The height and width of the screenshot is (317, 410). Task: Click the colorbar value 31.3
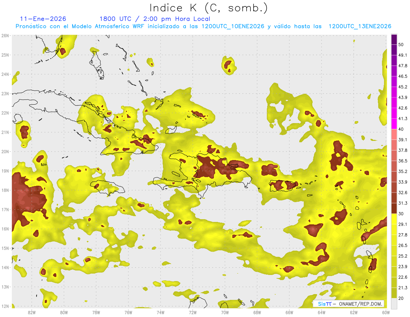(402, 203)
